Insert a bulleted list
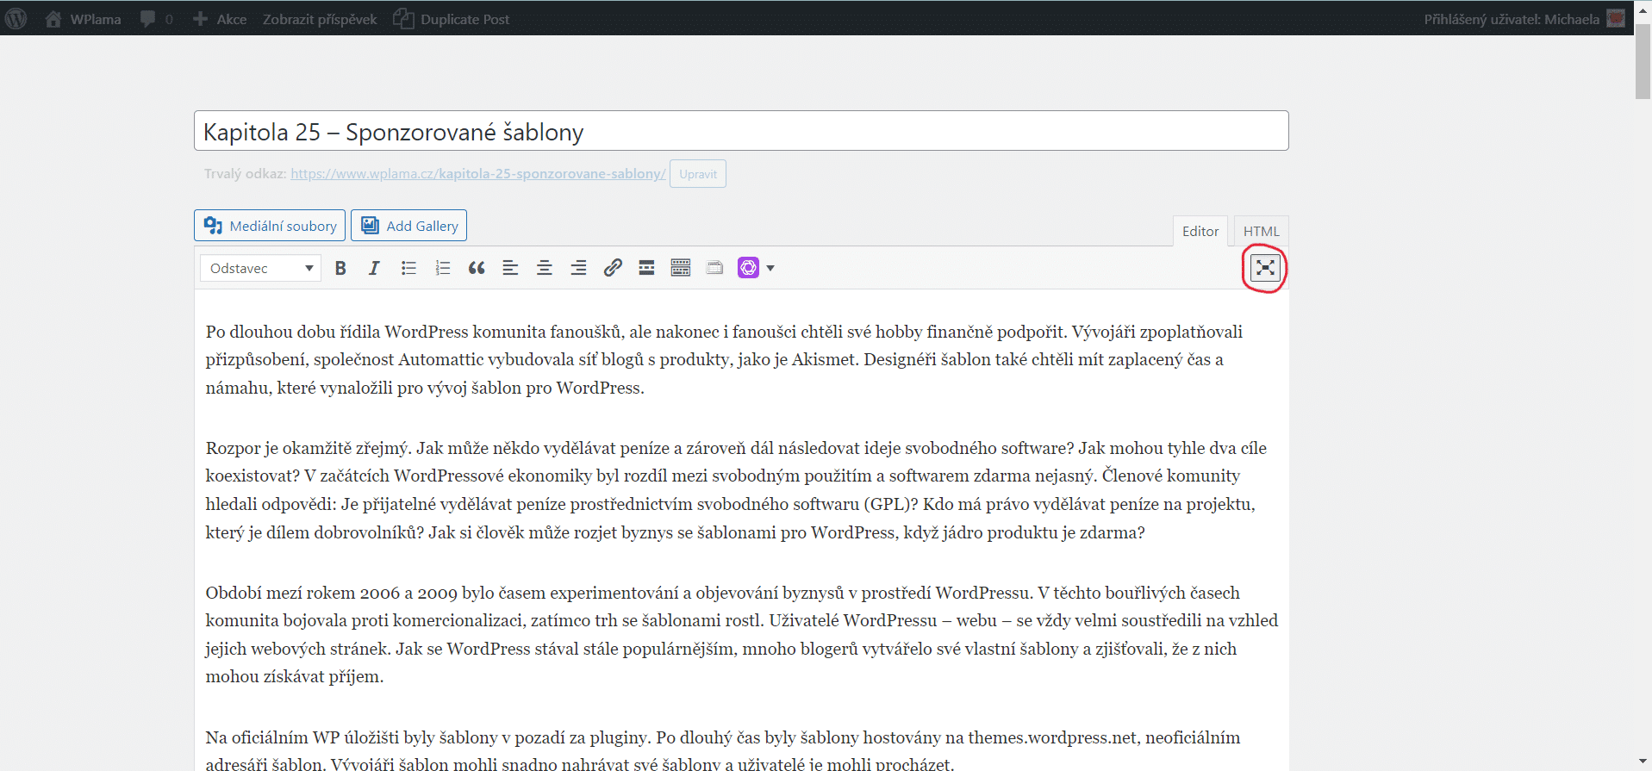 (x=408, y=268)
